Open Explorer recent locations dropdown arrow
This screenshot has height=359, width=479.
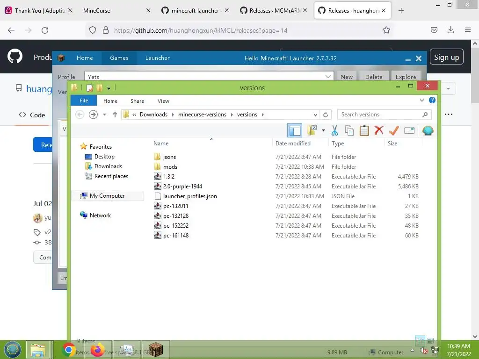tap(104, 115)
